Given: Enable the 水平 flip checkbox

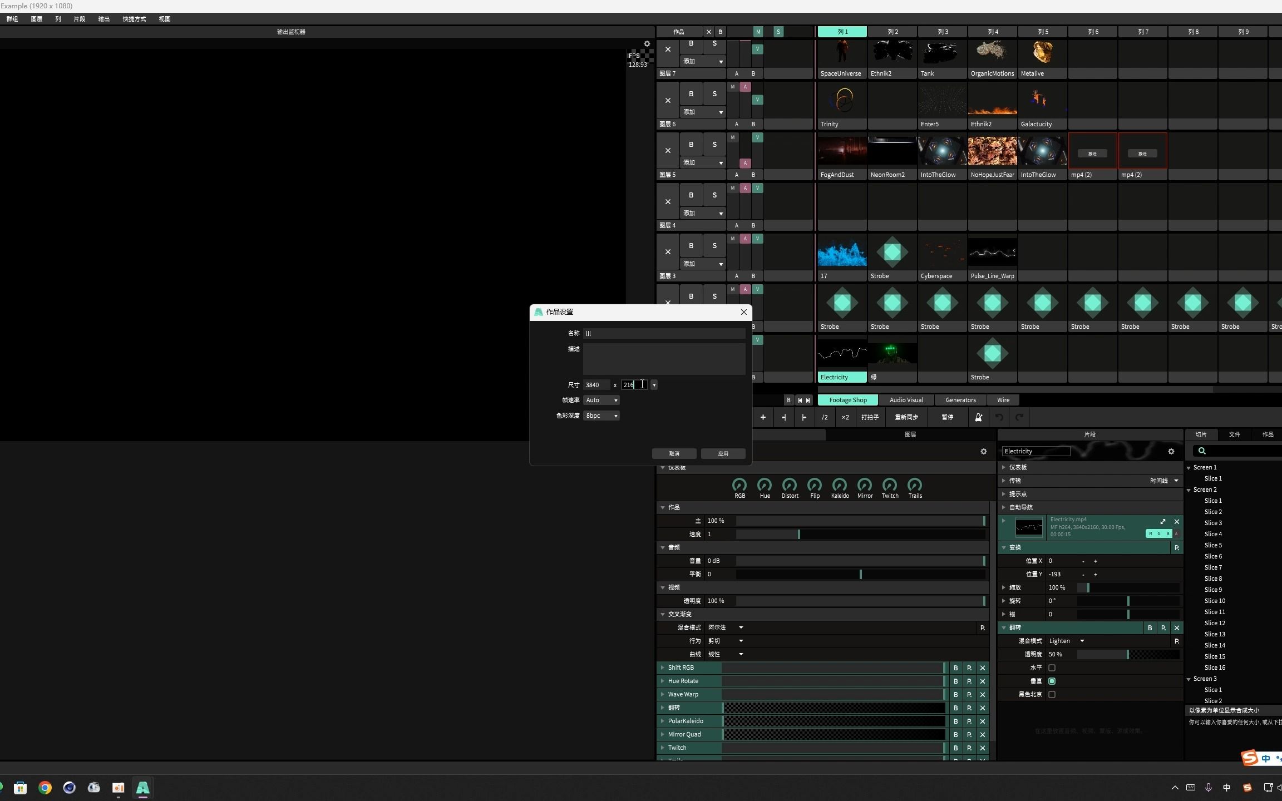Looking at the screenshot, I should point(1052,668).
